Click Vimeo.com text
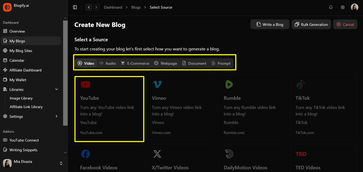This screenshot has width=363, height=172. (161, 133)
